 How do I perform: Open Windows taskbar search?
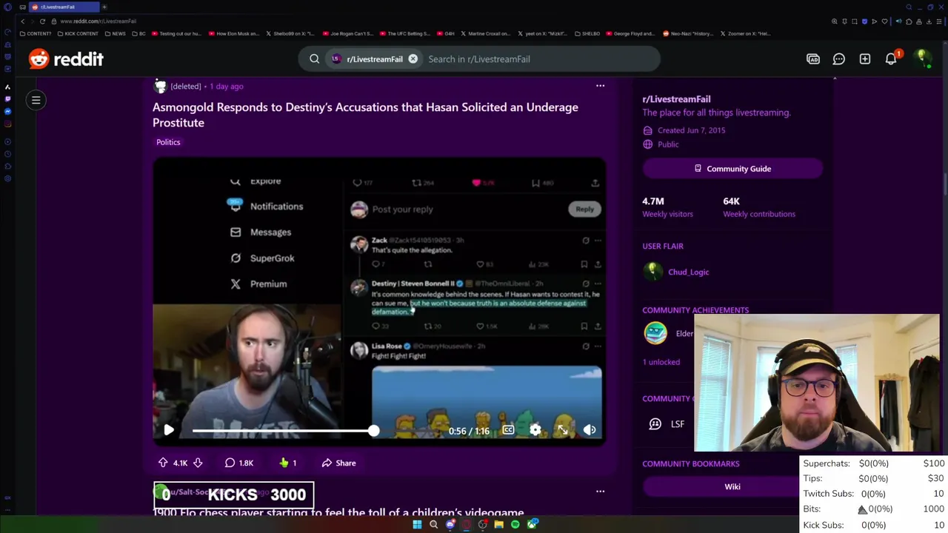tap(433, 525)
